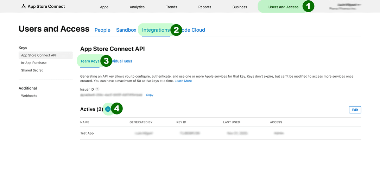Screen dimensions: 380x177
Task: Click the GENERATED BY column header
Action: (141, 122)
